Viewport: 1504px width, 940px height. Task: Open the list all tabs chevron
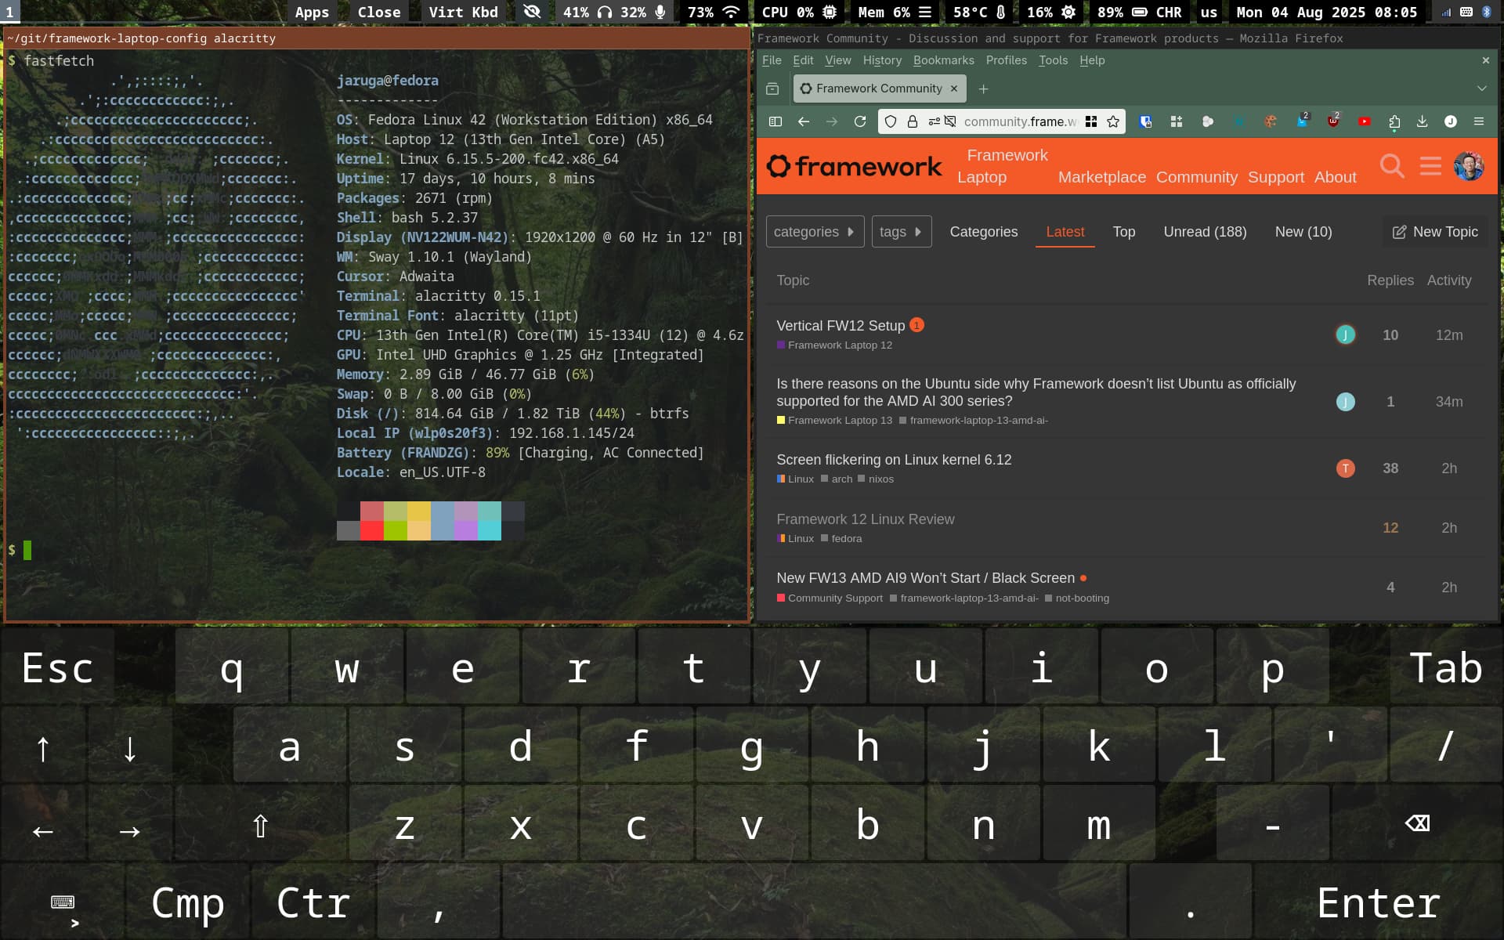(1482, 89)
